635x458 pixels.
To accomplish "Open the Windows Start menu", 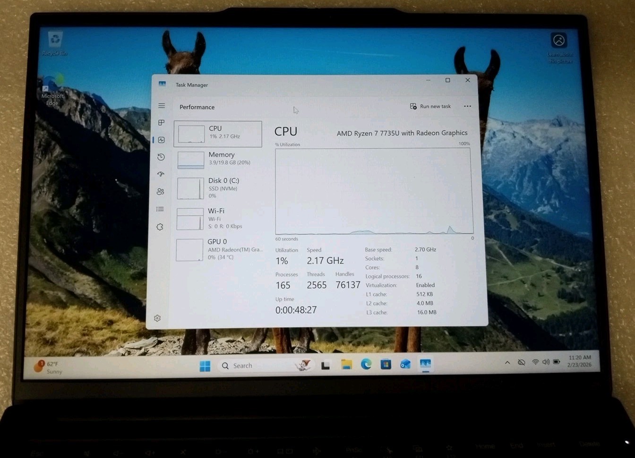I will pyautogui.click(x=205, y=366).
